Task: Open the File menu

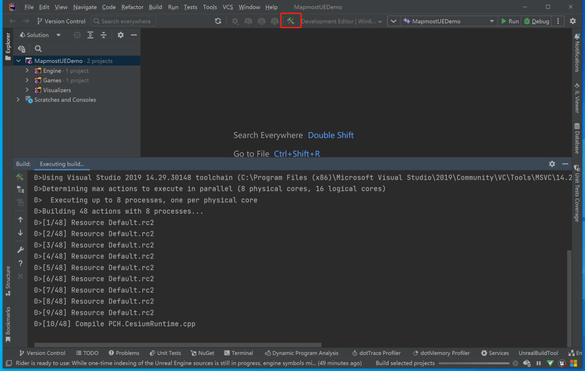Action: (x=29, y=7)
